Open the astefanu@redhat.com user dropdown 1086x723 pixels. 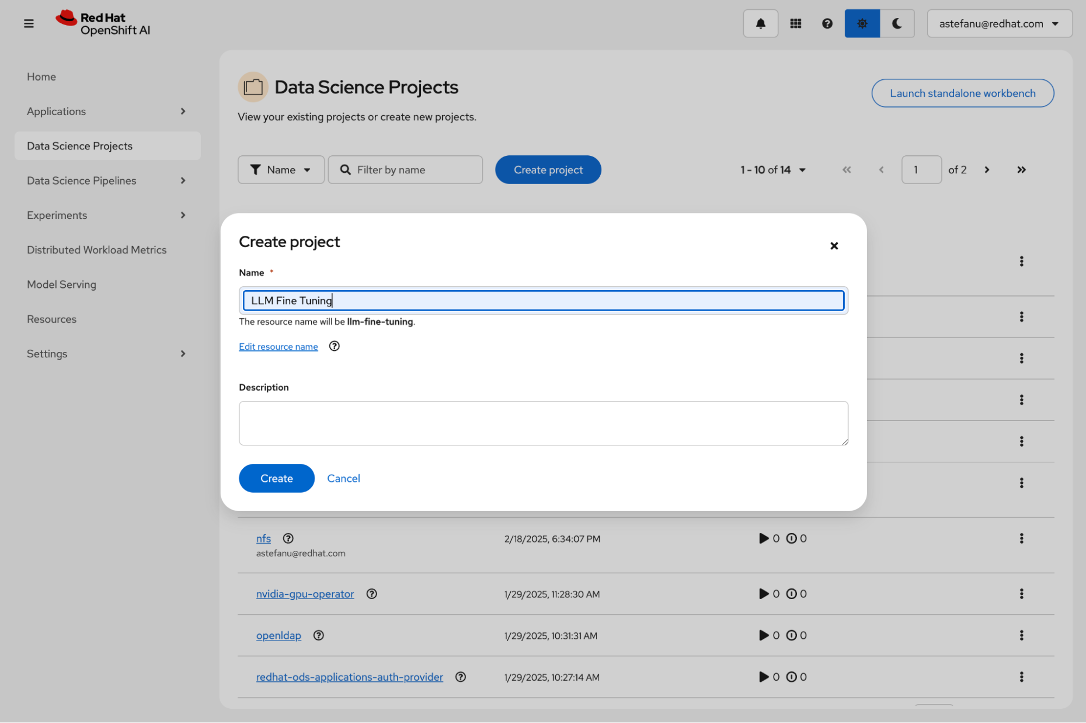coord(999,23)
